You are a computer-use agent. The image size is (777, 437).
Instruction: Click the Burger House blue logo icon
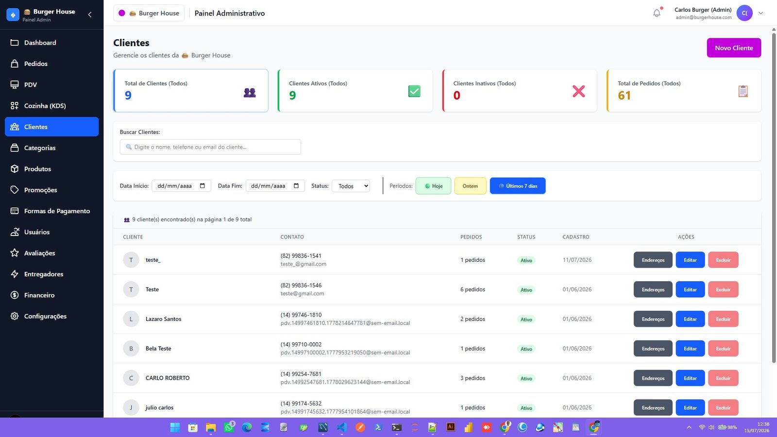[13, 15]
